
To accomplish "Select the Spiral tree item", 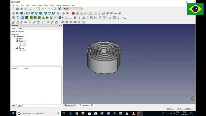I will point(21,39).
